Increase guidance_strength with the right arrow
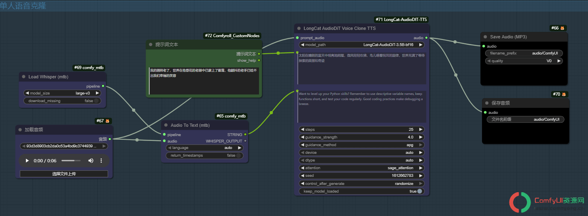This screenshot has height=216, width=588. (421, 137)
